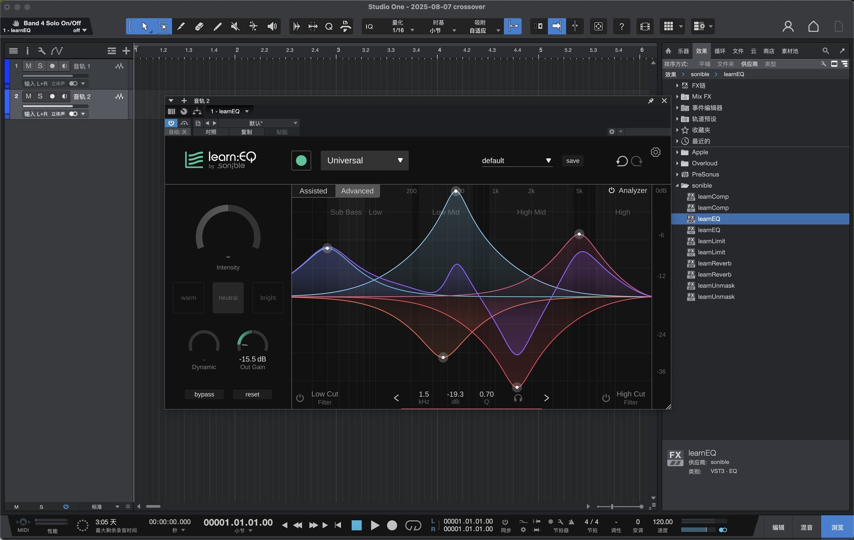Select the Range tool
Screen dimensions: 854x540
click(x=163, y=26)
